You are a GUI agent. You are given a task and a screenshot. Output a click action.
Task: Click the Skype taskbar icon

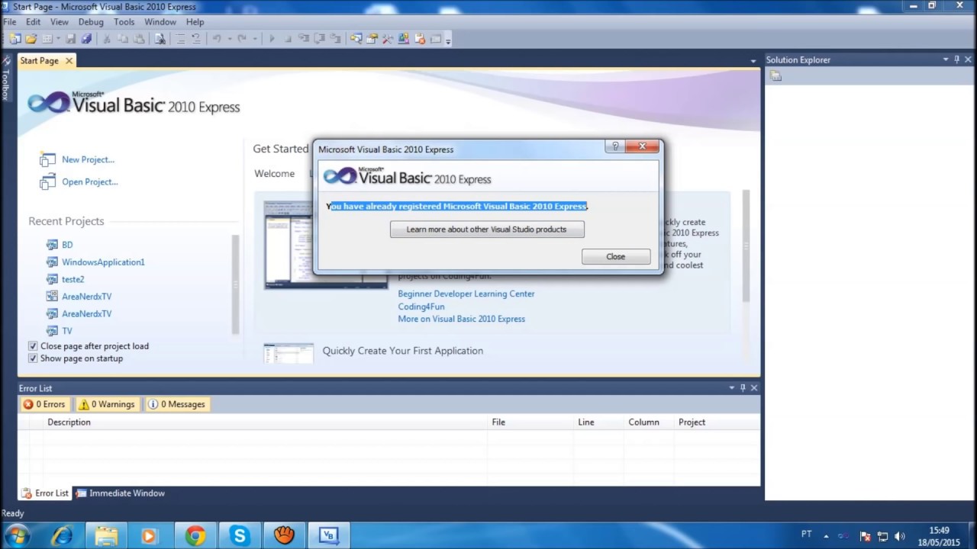(240, 536)
